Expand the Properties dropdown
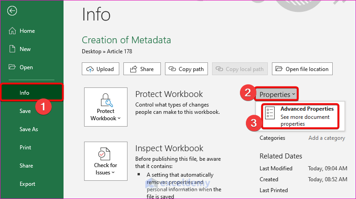The width and height of the screenshot is (356, 199). click(277, 94)
